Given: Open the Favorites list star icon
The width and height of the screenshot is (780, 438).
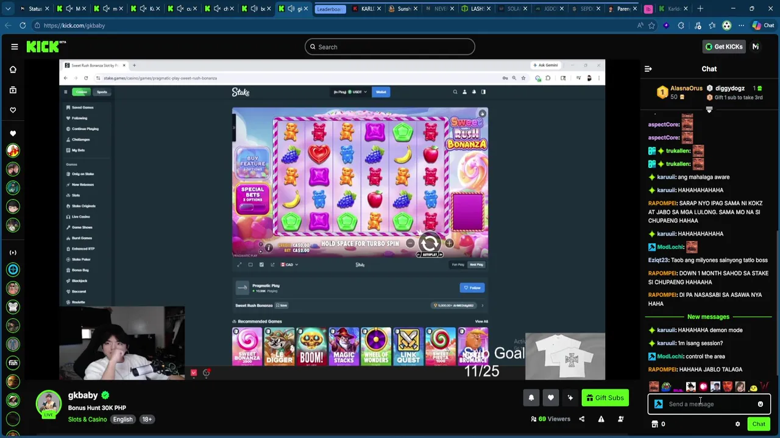Looking at the screenshot, I should pos(712,26).
